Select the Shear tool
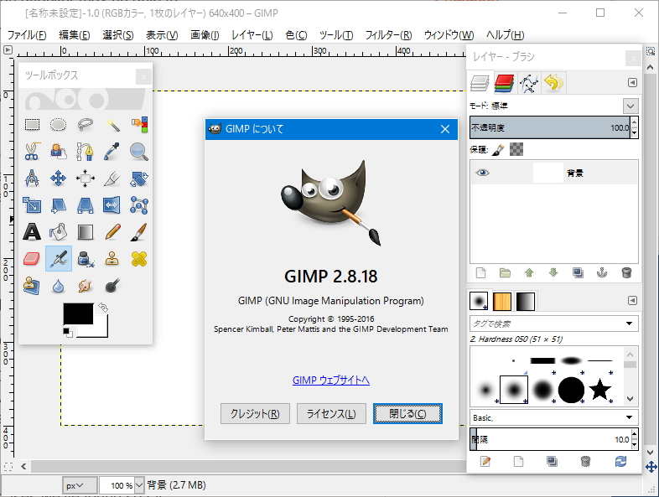The width and height of the screenshot is (659, 497). (59, 205)
